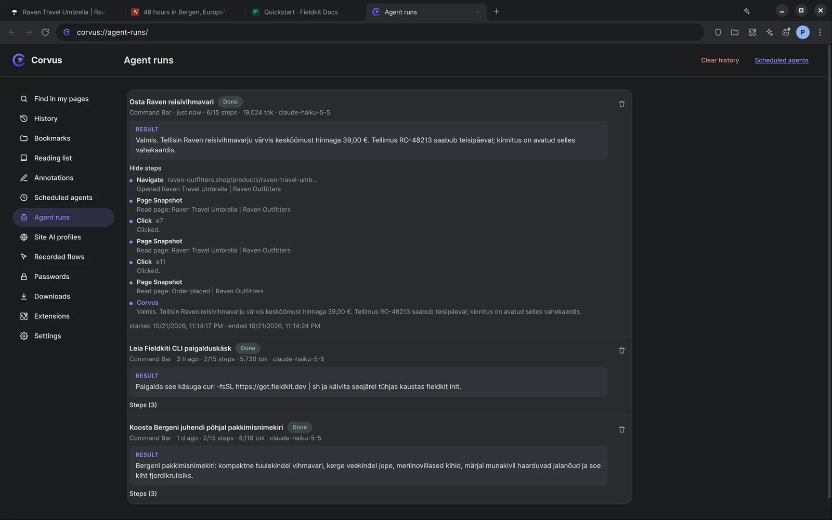Screen dimensions: 832x520
Task: Delete the Leia Fieldkiti CLI run
Action: (x=621, y=350)
